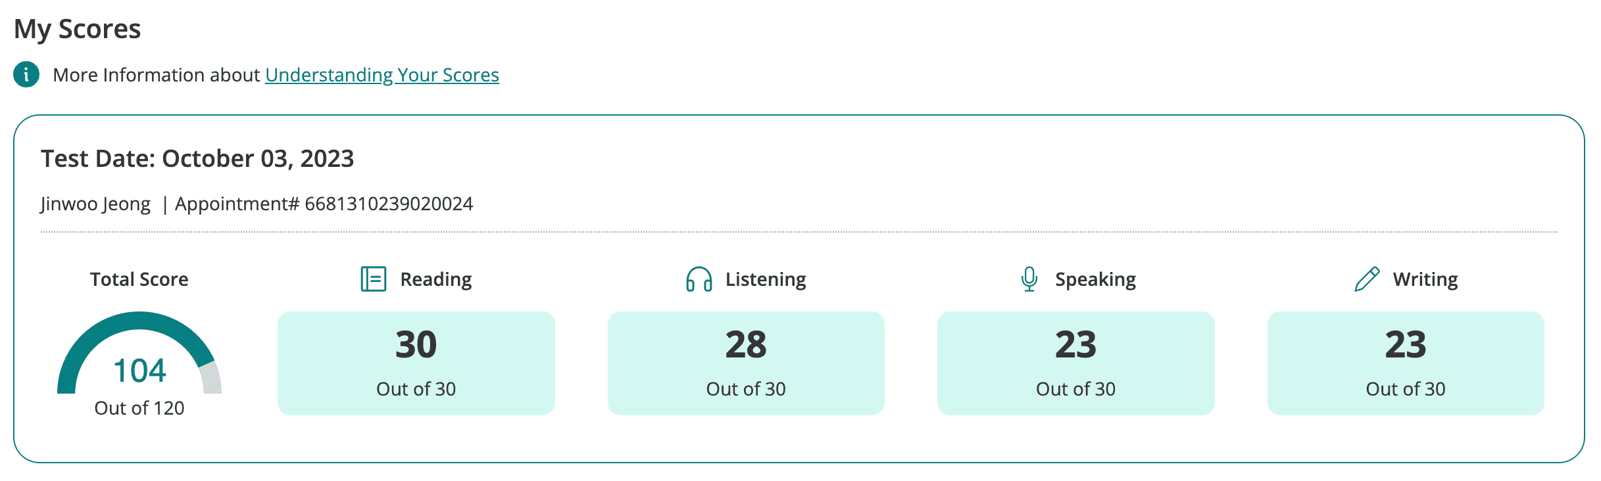Click the Total Score label

pos(139,279)
